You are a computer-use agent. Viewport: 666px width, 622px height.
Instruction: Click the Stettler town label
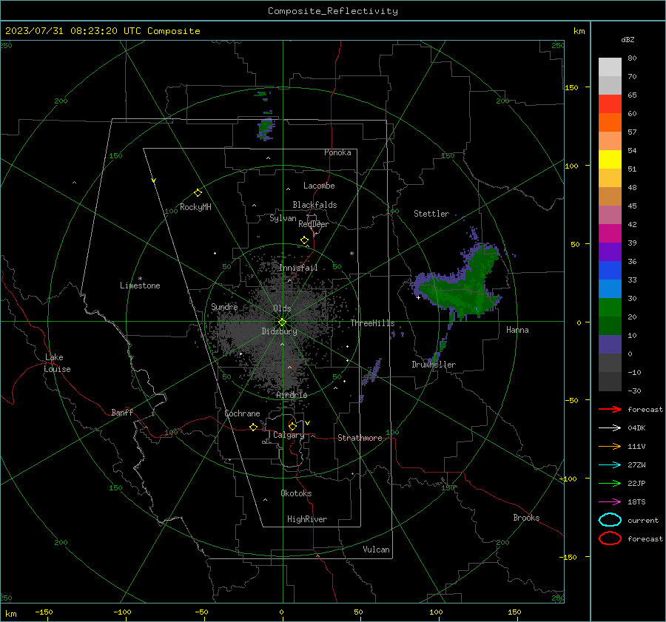[431, 214]
